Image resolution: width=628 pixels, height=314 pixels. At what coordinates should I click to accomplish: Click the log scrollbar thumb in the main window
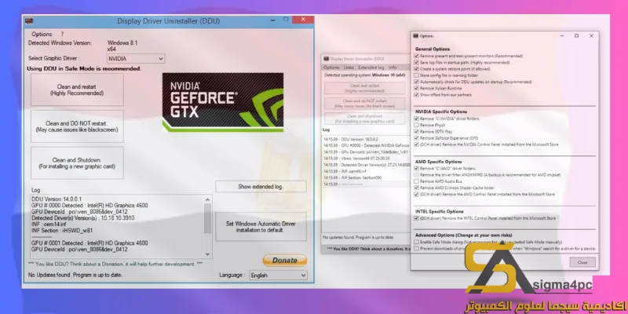click(x=207, y=218)
